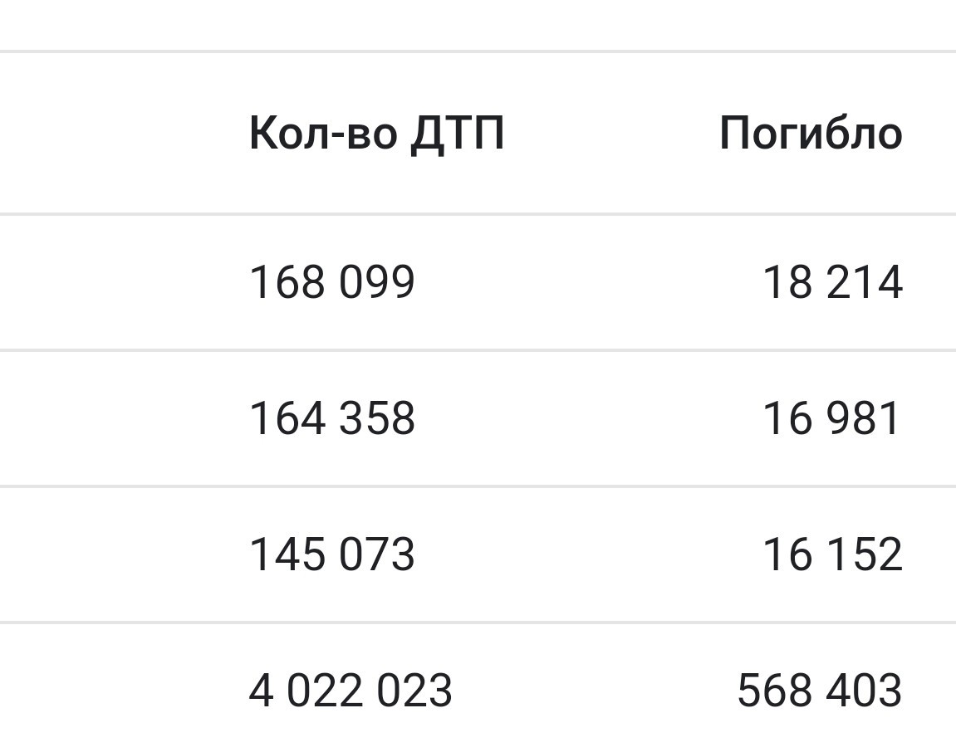
Task: Select the cell showing 168 099
Action: [x=332, y=282]
